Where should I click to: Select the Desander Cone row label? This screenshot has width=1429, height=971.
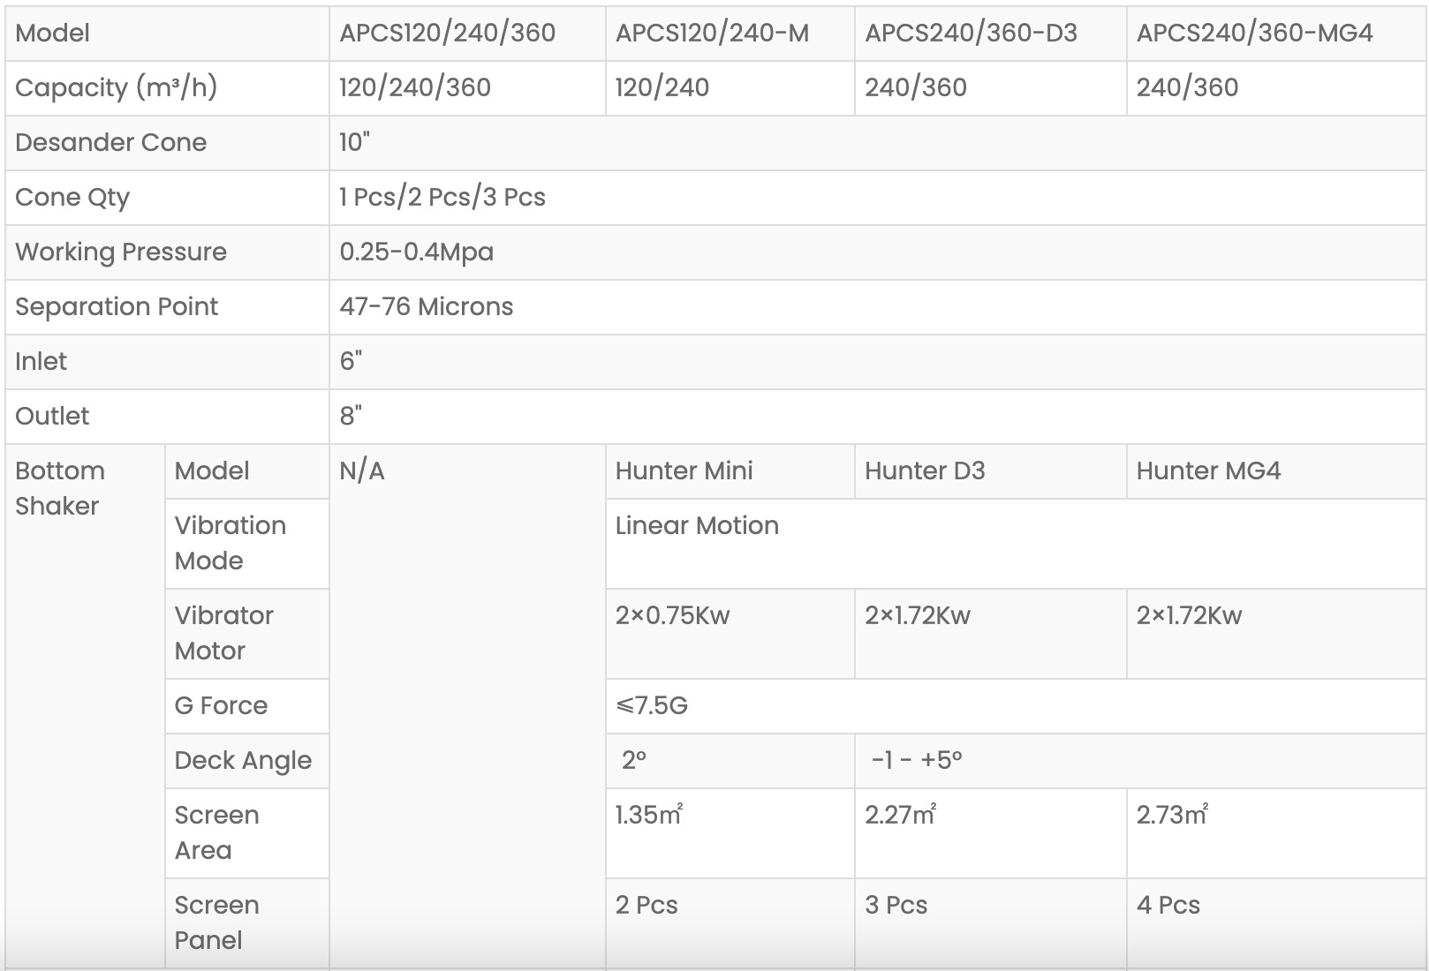click(110, 142)
